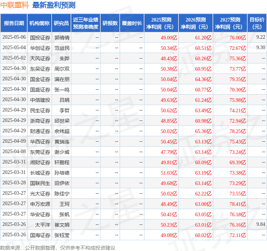Image resolution: width=267 pixels, height=251 pixels.
Task: Click the 78.41亿 profit value
Action: click(x=238, y=204)
